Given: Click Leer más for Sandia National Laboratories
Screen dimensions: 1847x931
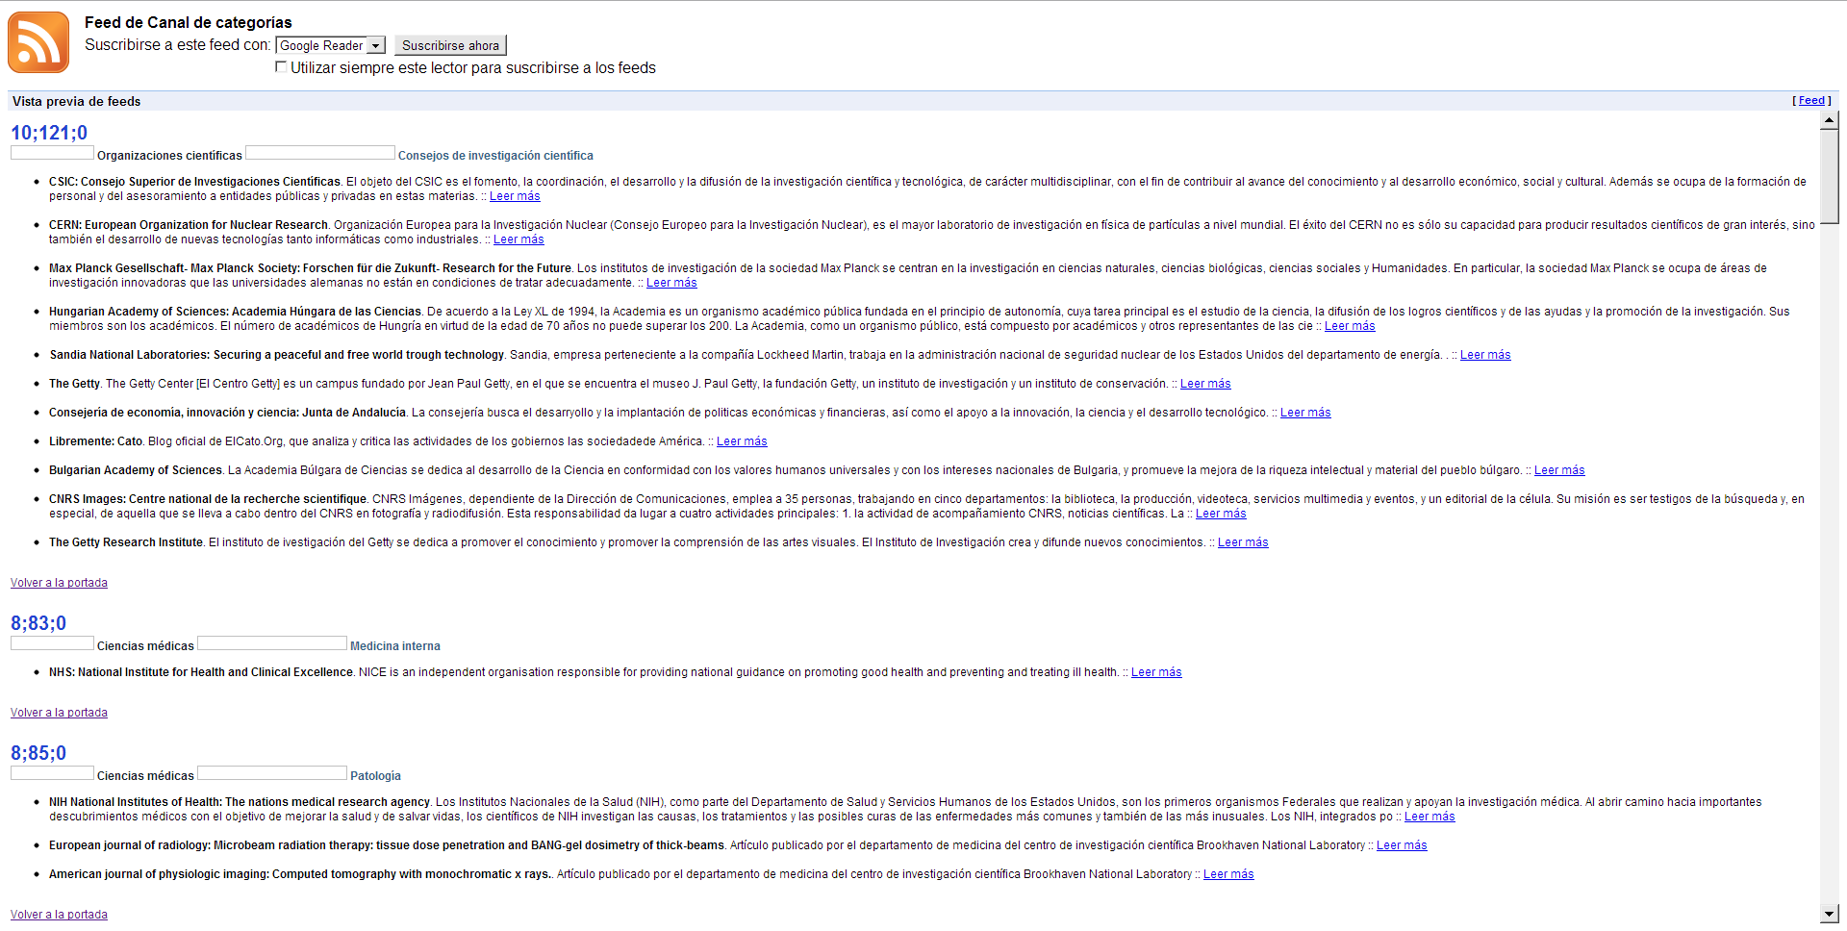Looking at the screenshot, I should click(1485, 355).
